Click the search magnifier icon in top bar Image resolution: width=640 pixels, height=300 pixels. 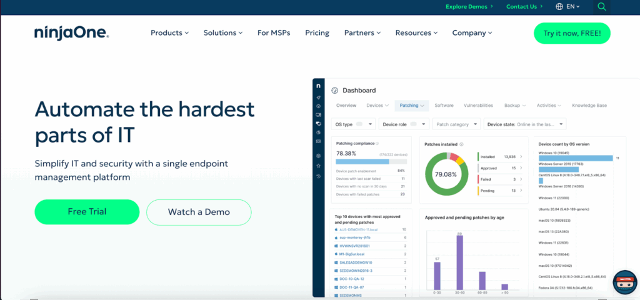[x=601, y=7]
